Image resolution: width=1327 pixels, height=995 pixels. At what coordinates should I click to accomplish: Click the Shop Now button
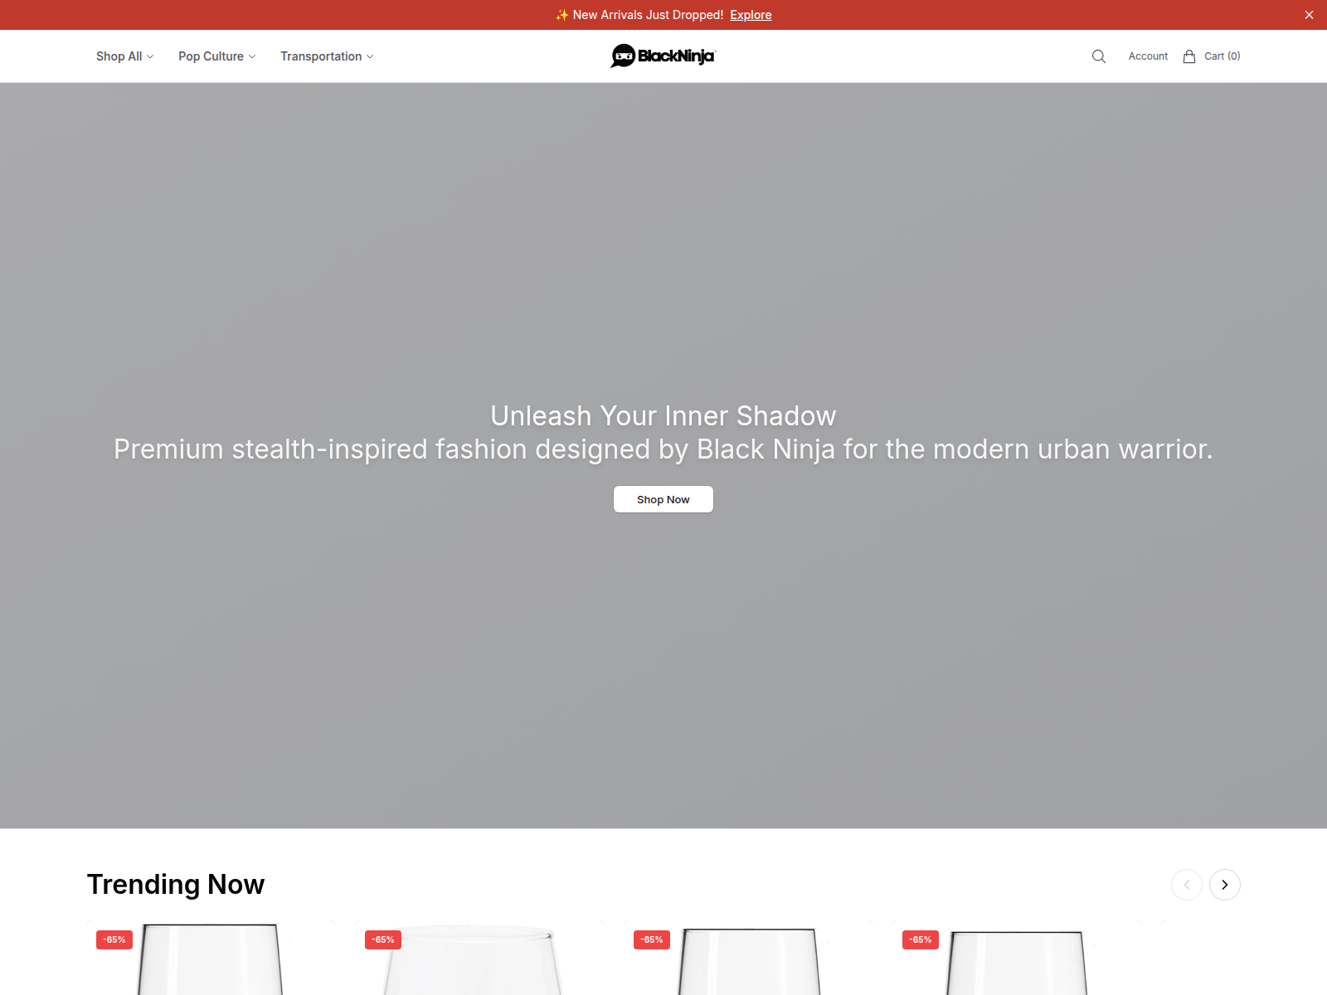663,499
